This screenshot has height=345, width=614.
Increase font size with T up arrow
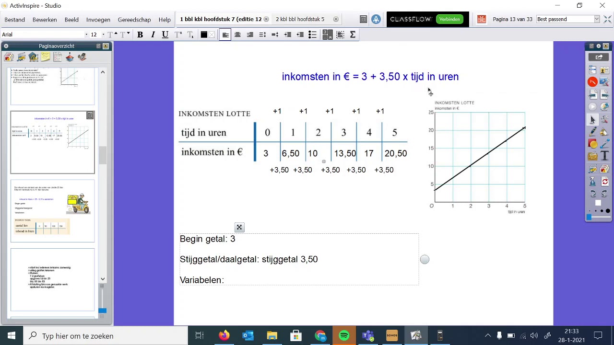tap(112, 34)
